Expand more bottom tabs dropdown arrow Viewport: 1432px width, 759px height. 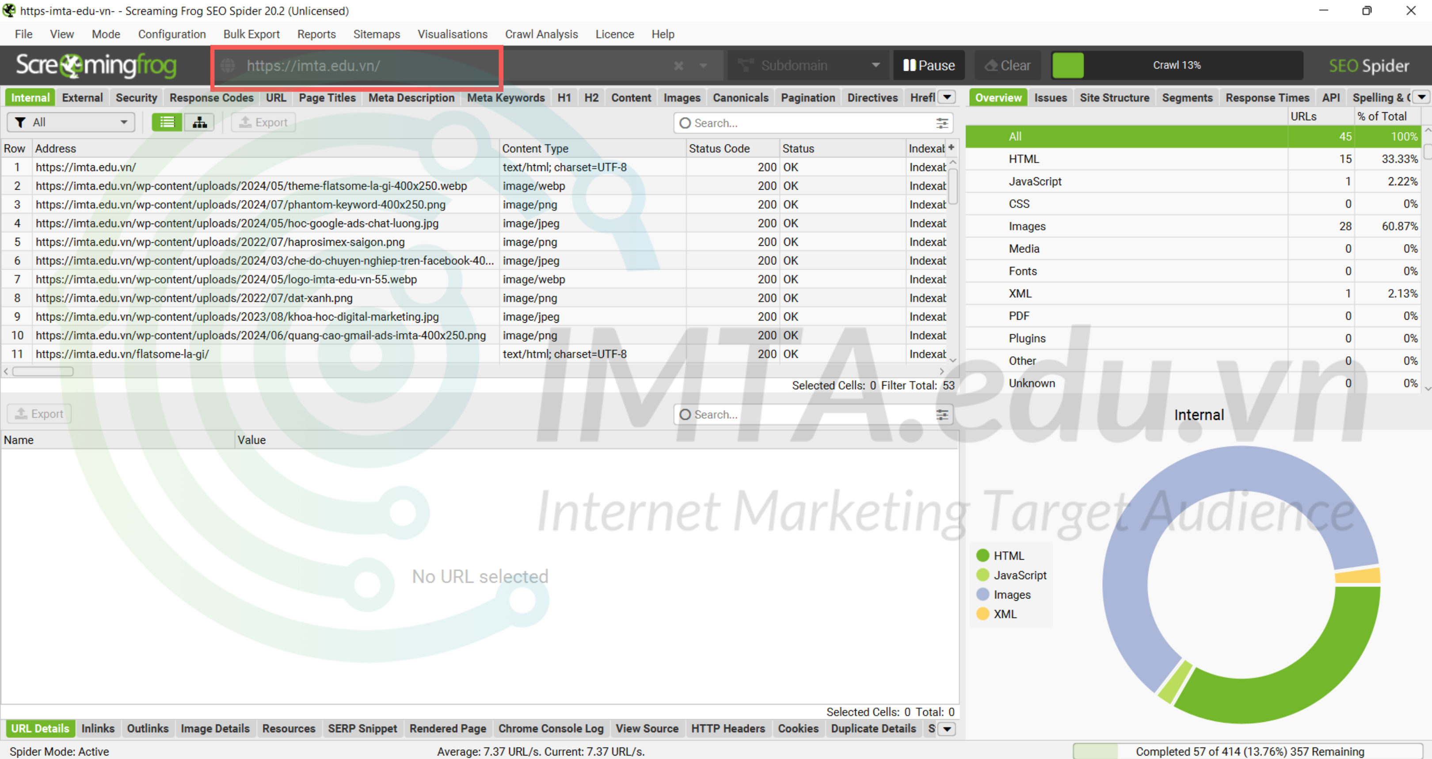[x=947, y=728]
